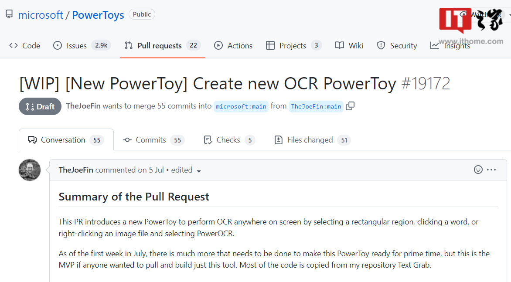511x282 pixels.
Task: Click the Commits node icon
Action: coord(127,140)
